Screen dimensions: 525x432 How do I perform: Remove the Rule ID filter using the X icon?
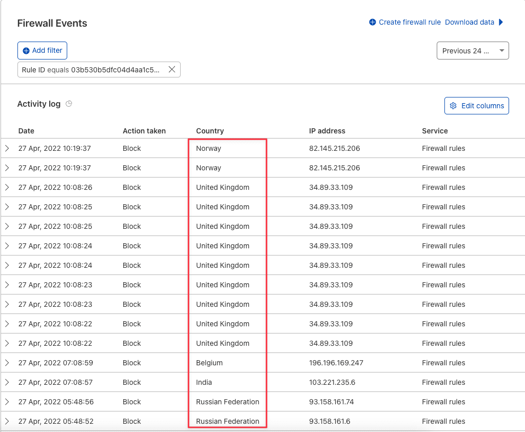click(x=172, y=69)
